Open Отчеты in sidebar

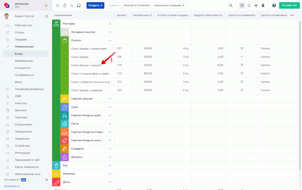pos(19,32)
